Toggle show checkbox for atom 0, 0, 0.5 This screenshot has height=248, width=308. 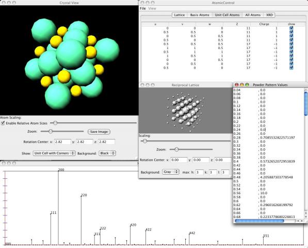coord(291,60)
